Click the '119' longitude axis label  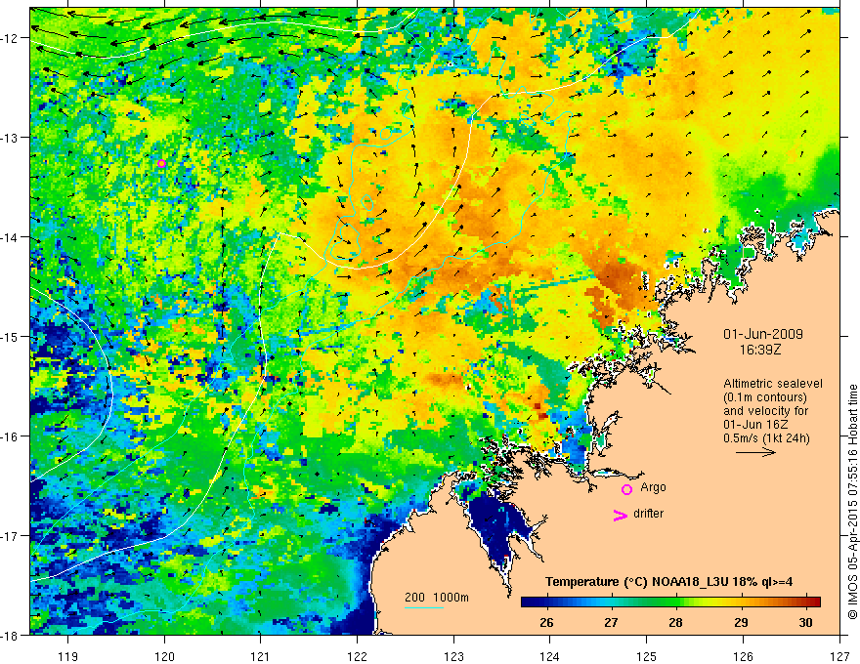(x=68, y=656)
